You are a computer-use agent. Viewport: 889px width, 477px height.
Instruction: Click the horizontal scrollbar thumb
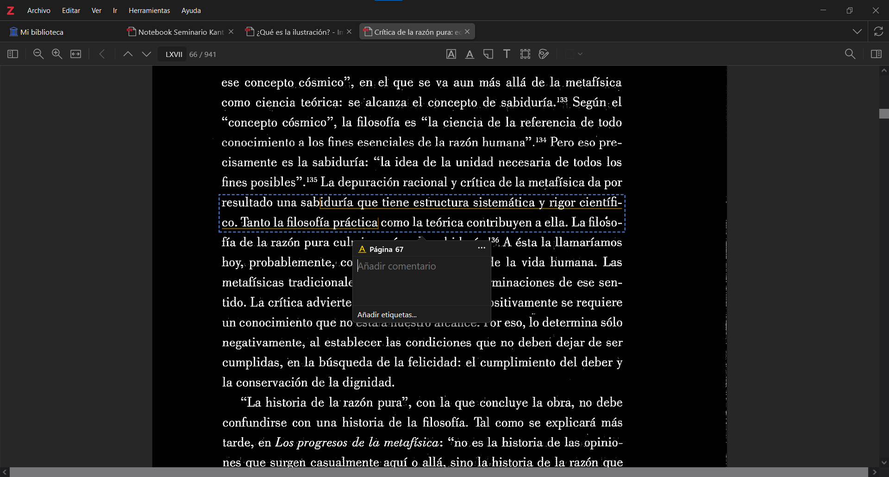tap(438, 472)
